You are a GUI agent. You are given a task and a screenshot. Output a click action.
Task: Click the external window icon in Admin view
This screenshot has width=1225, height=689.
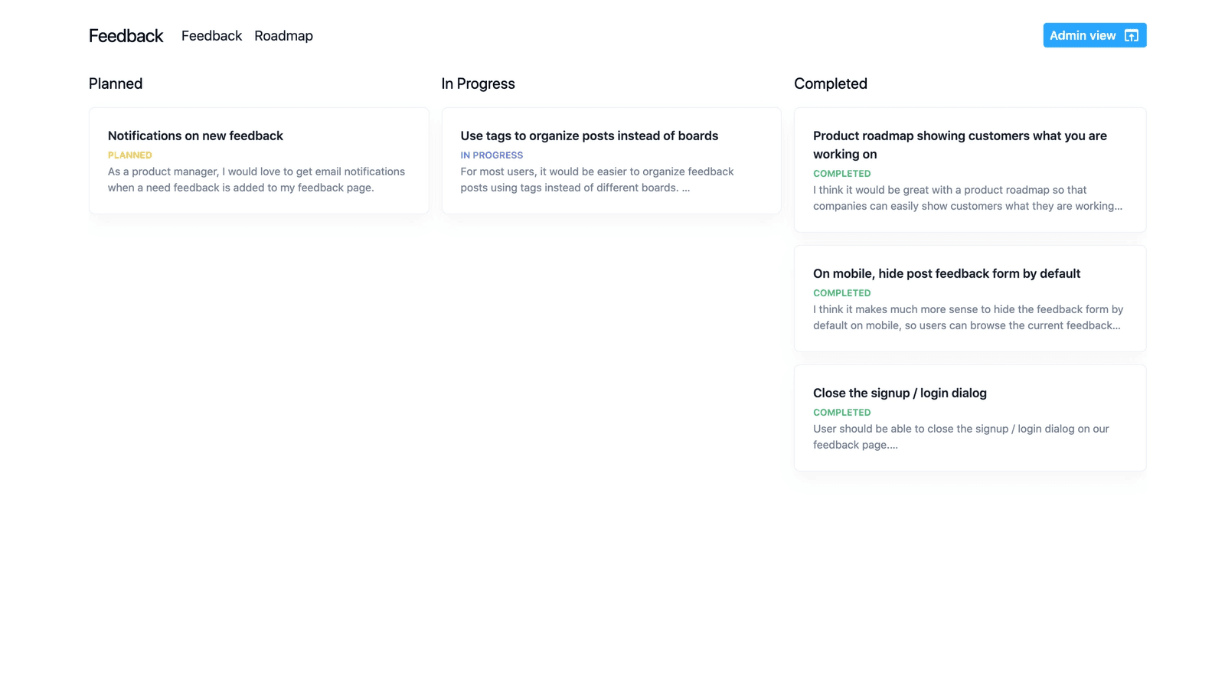coord(1131,36)
